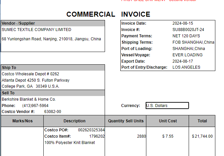Click the Invoice Date label
The width and height of the screenshot is (224, 156).
coord(134,23)
